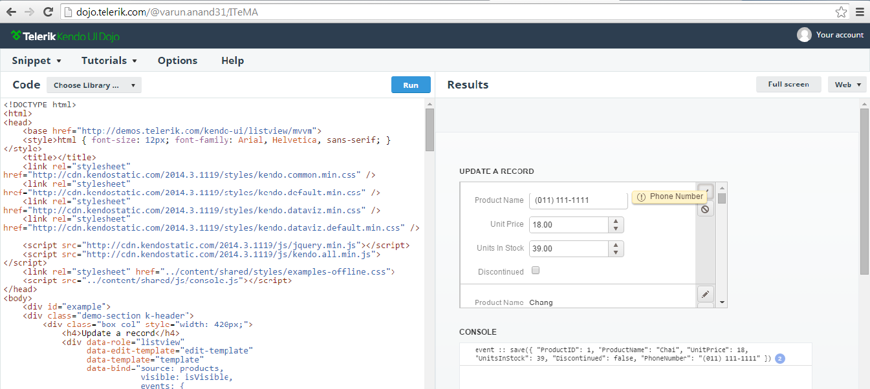Open the Tutorials menu
The width and height of the screenshot is (870, 389).
click(109, 61)
